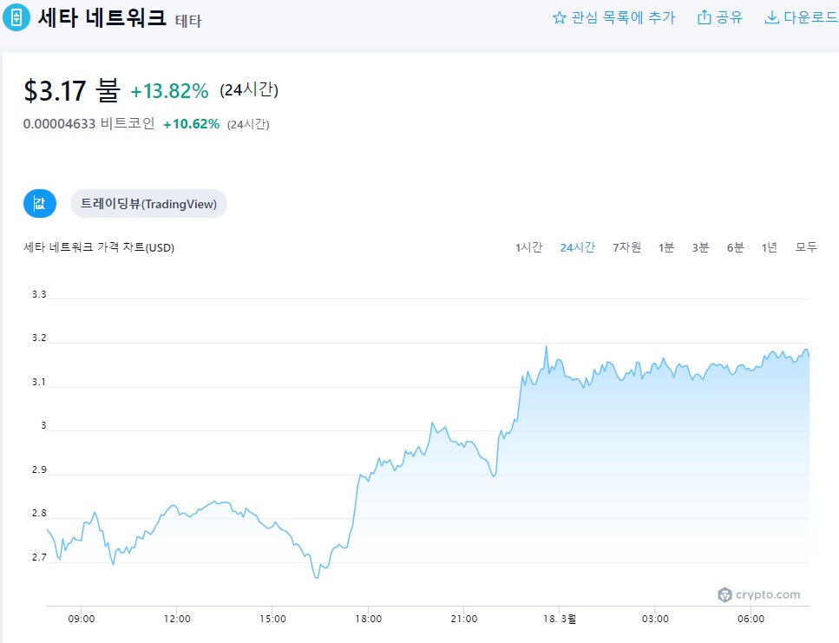
Task: Select the 1분 time range
Action: [x=666, y=247]
